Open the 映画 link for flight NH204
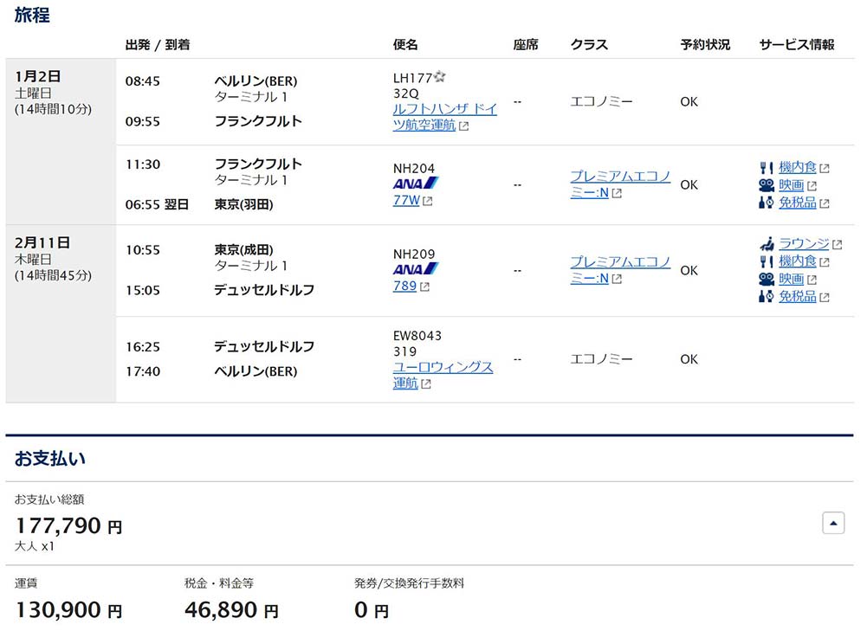867x631 pixels. (x=792, y=185)
